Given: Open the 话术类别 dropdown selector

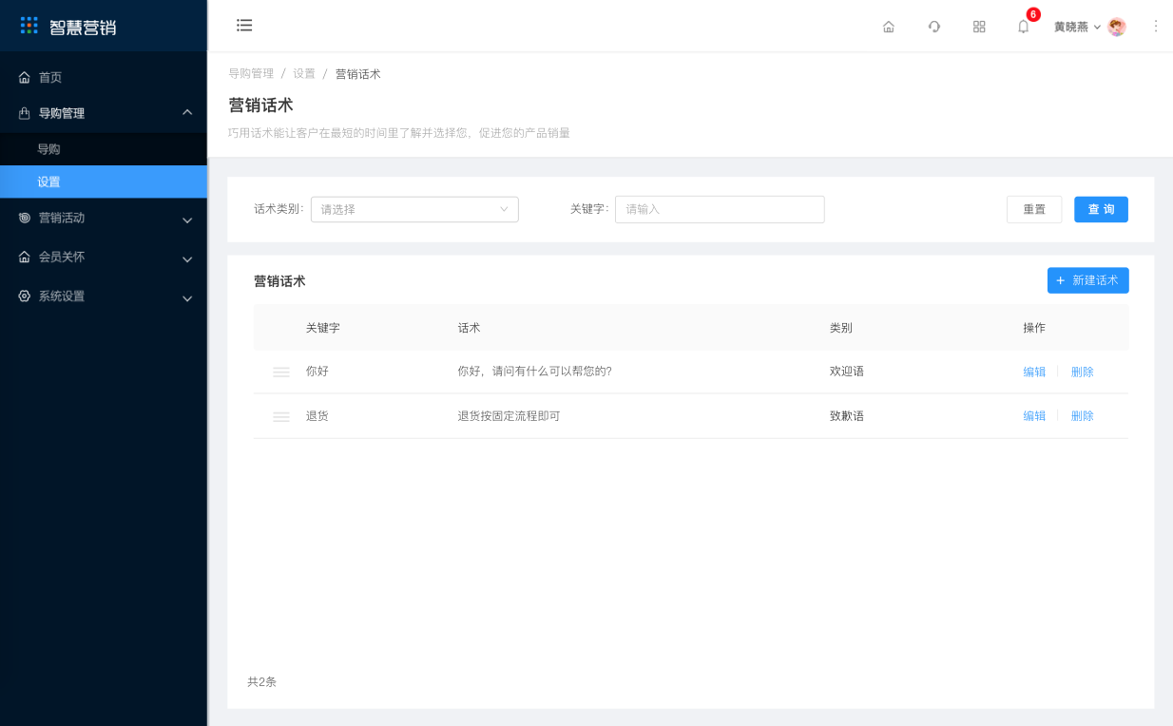Looking at the screenshot, I should point(414,209).
